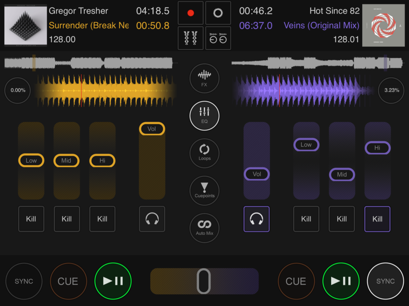Image resolution: width=409 pixels, height=306 pixels.
Task: Disable headphone cue on the right deck
Action: (x=256, y=219)
